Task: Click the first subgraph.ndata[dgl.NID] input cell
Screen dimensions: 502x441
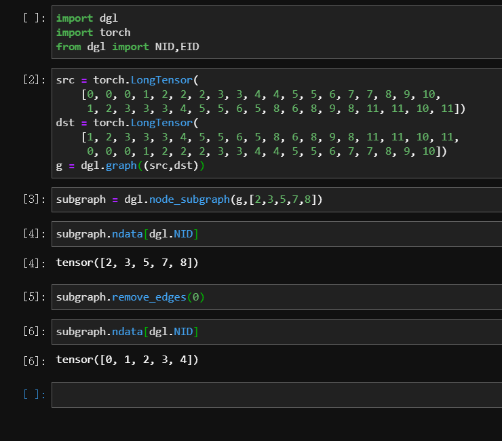Action: click(277, 234)
